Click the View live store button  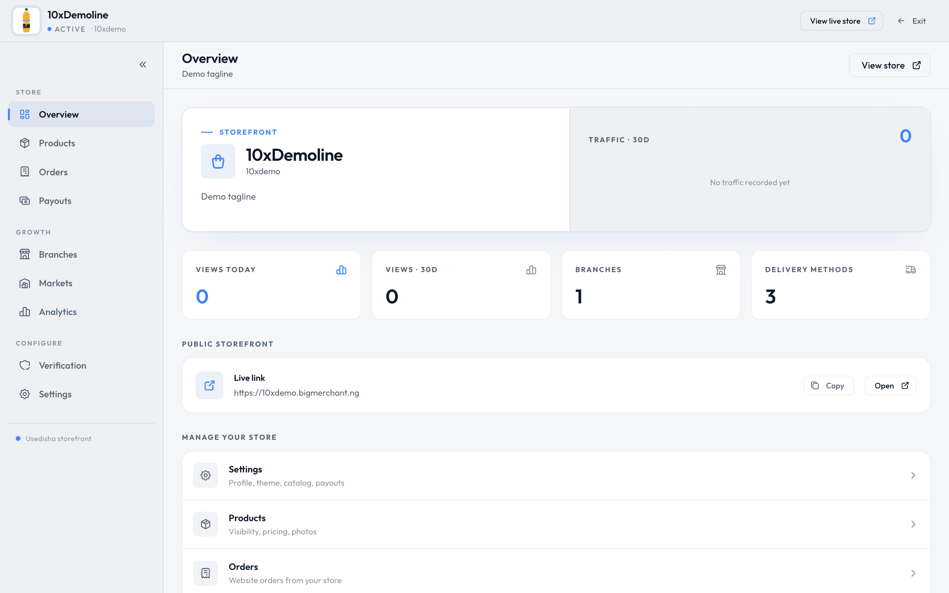pyautogui.click(x=842, y=21)
